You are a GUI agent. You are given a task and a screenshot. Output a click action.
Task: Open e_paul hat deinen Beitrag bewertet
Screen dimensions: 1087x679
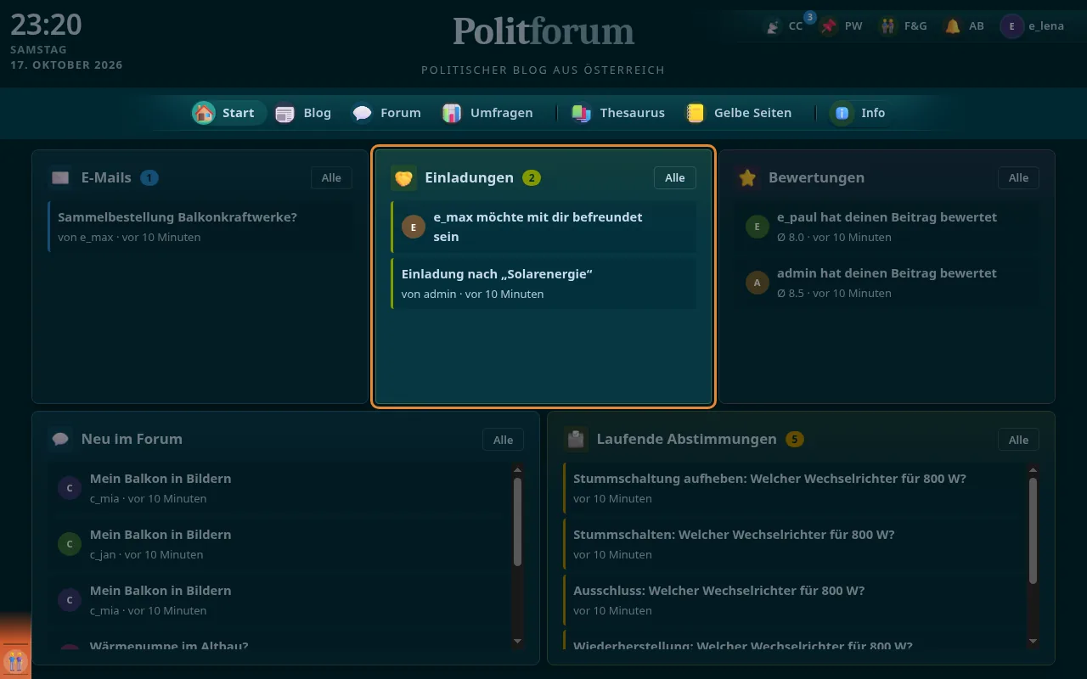pyautogui.click(x=887, y=227)
